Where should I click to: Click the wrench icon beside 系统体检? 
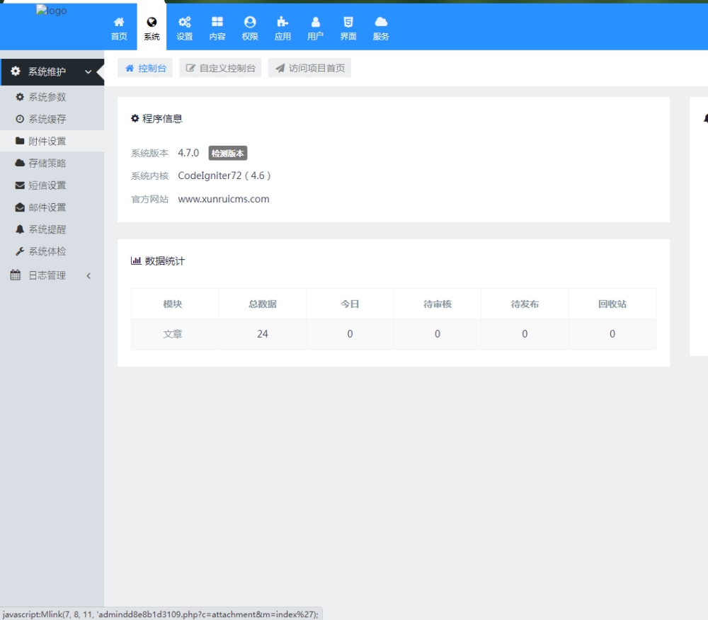20,251
